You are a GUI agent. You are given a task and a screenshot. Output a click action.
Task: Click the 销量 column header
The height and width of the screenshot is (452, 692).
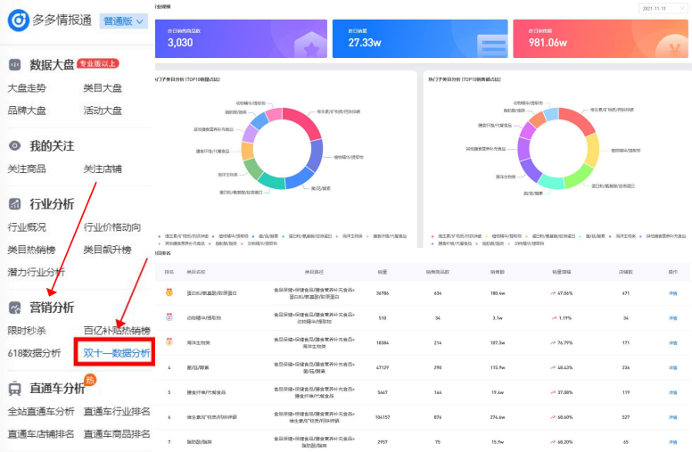tap(383, 272)
